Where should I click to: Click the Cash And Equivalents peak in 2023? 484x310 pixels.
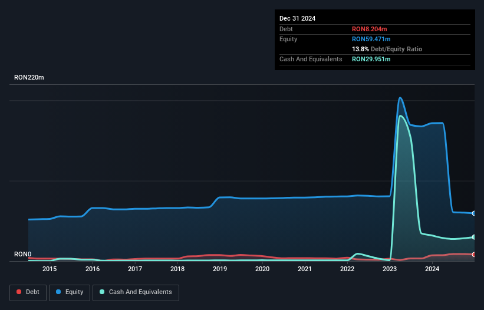[400, 116]
